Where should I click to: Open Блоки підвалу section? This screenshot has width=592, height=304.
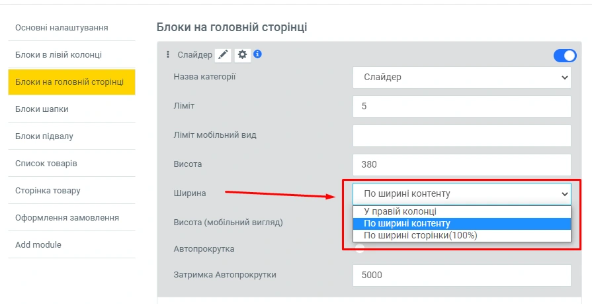pos(44,136)
